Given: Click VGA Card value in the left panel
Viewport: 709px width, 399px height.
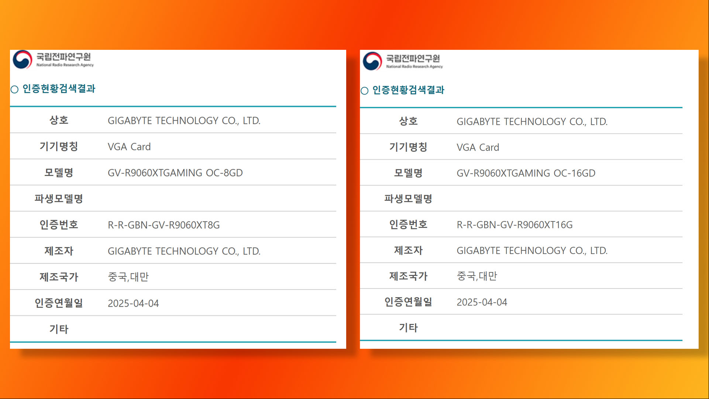Looking at the screenshot, I should pyautogui.click(x=129, y=147).
